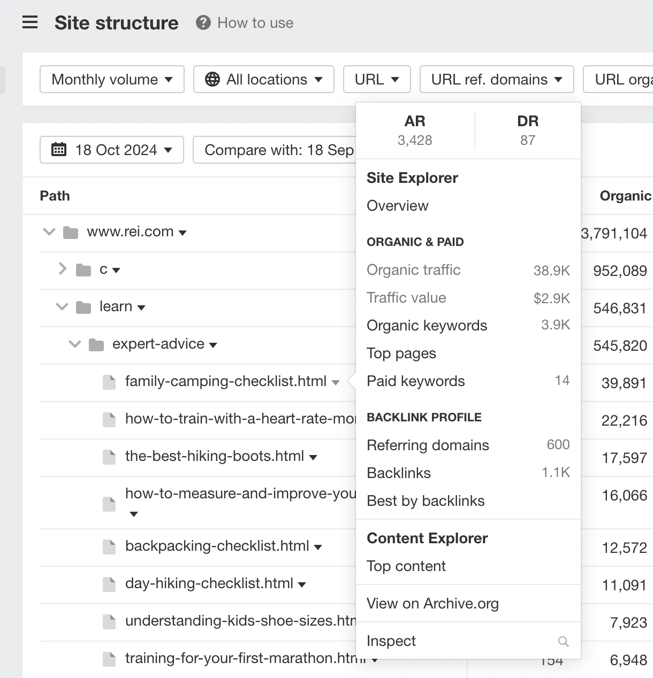Open the caret menu next to expert-advice
Viewport: 653px width, 678px height.
coord(213,345)
